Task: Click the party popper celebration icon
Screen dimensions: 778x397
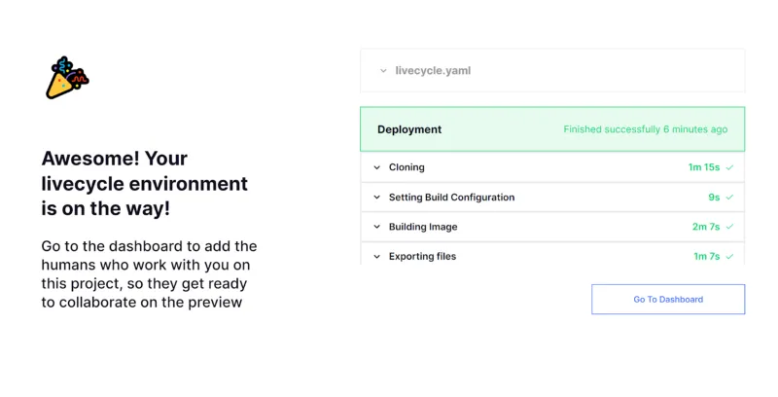Action: [67, 78]
